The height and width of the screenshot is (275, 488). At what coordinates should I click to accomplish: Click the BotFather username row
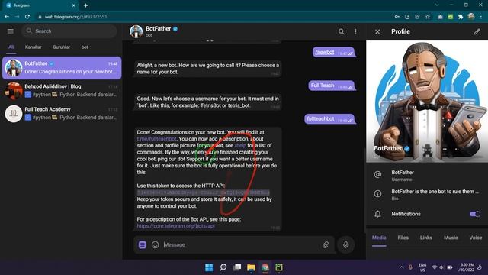(427, 176)
